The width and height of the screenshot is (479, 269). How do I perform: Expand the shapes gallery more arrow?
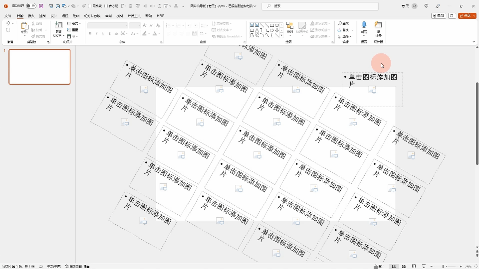(282, 35)
